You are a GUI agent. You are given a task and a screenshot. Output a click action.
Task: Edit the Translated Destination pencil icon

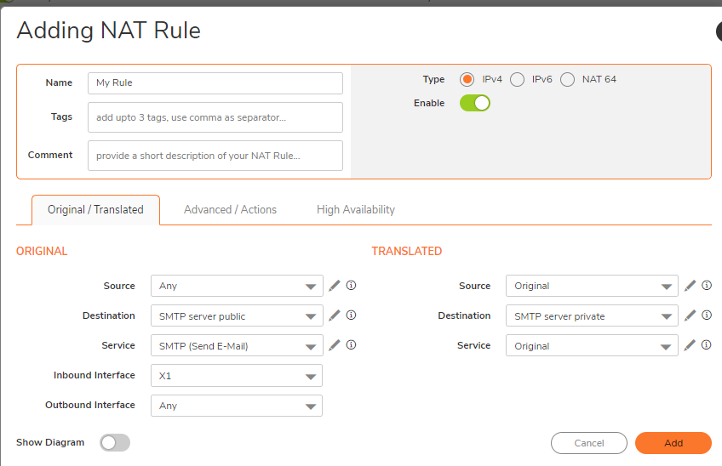click(x=690, y=315)
